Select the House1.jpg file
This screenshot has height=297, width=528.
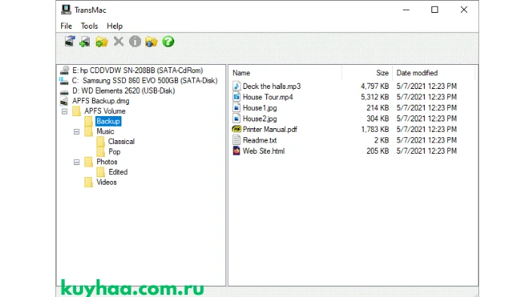pyautogui.click(x=260, y=108)
